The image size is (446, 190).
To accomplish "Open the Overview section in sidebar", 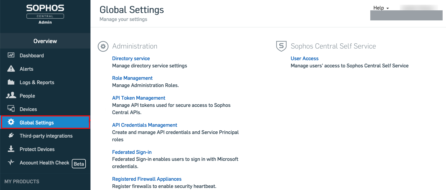I will [45, 41].
